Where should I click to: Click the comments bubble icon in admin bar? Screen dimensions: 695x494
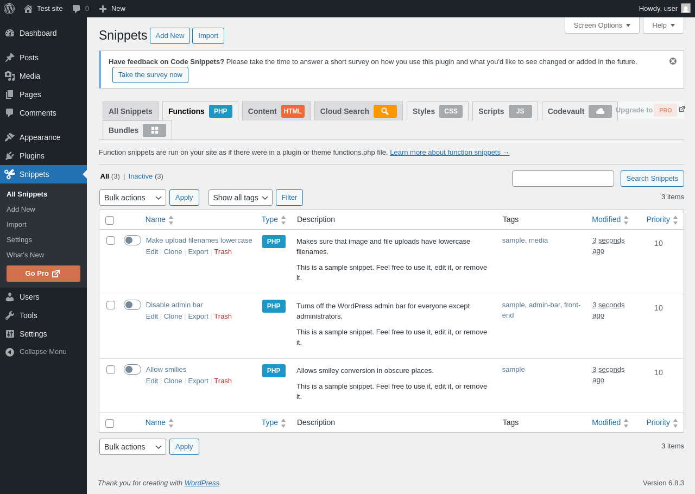point(77,9)
